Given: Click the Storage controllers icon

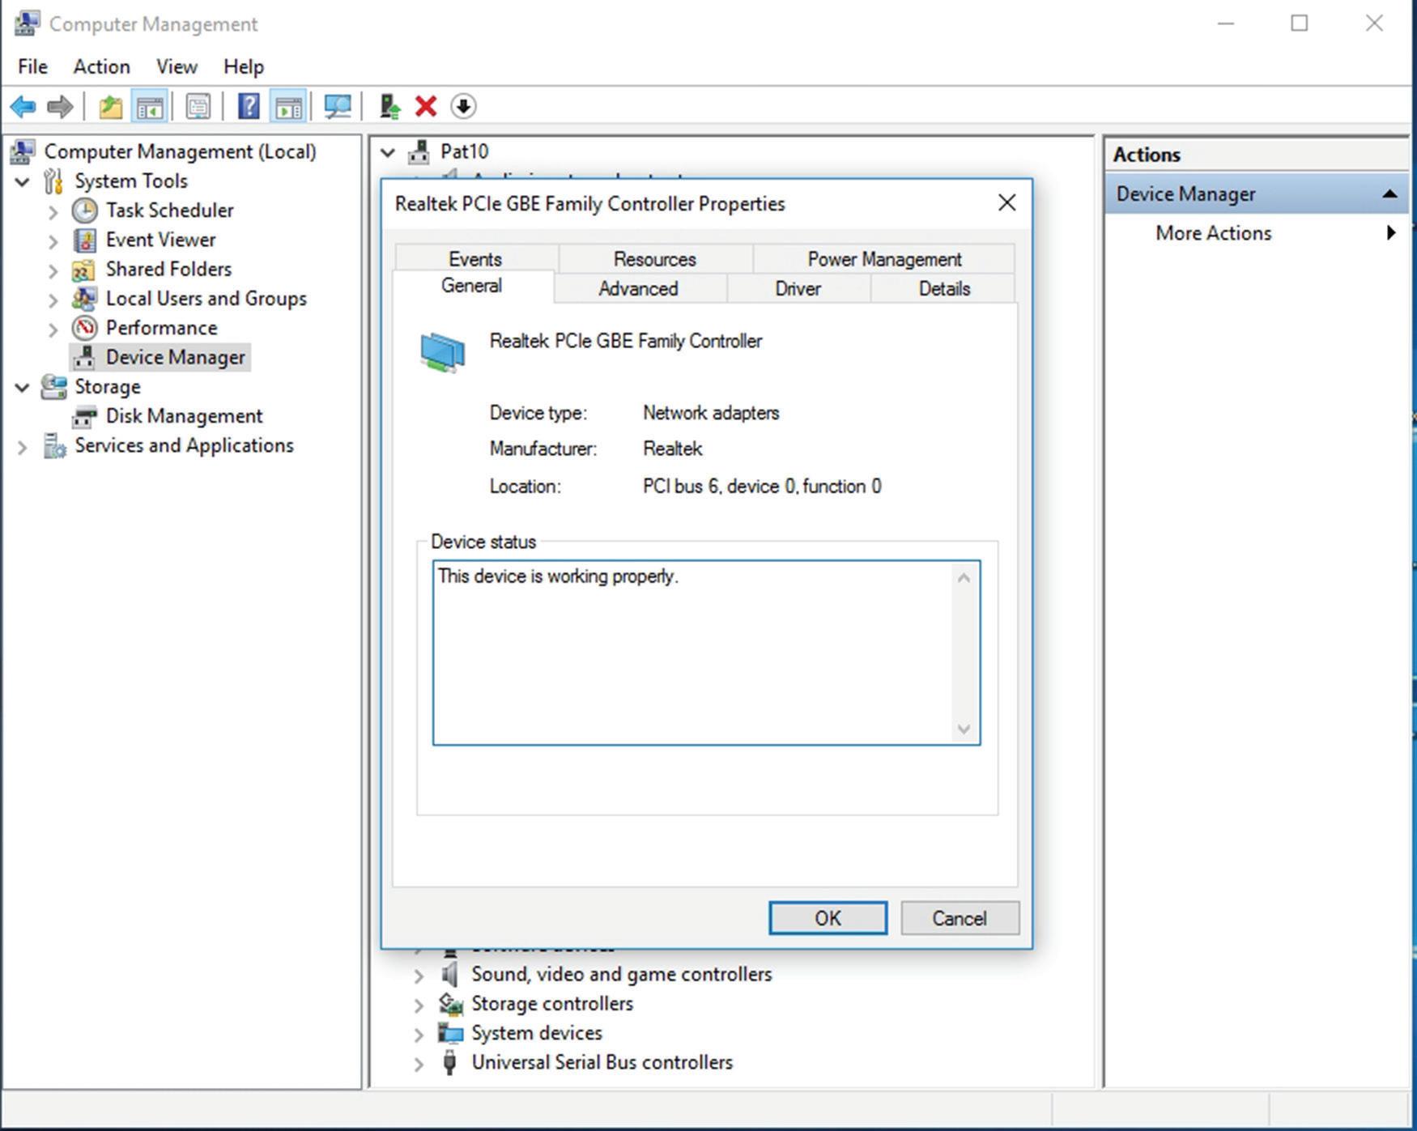Looking at the screenshot, I should (x=450, y=1004).
